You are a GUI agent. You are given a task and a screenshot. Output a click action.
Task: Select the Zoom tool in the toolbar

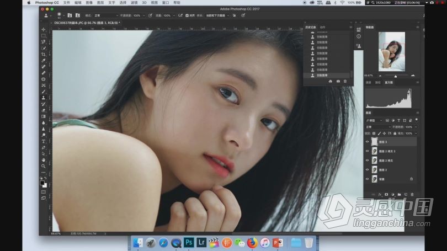(x=44, y=166)
